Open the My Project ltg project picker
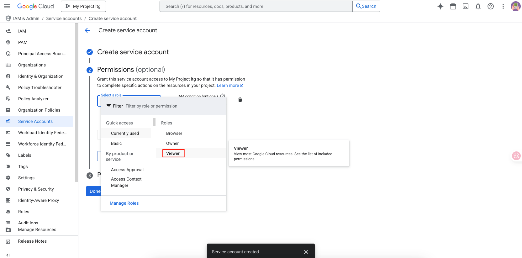Viewport: 522px width, 258px height. click(83, 6)
